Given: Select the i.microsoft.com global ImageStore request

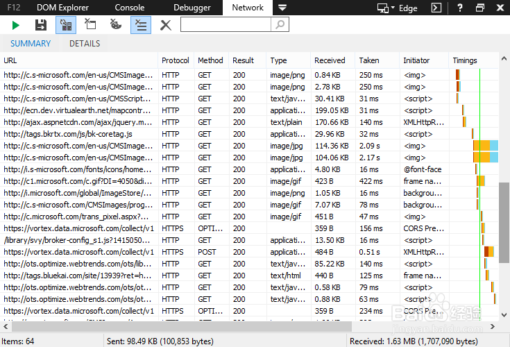Looking at the screenshot, I should point(249,193).
